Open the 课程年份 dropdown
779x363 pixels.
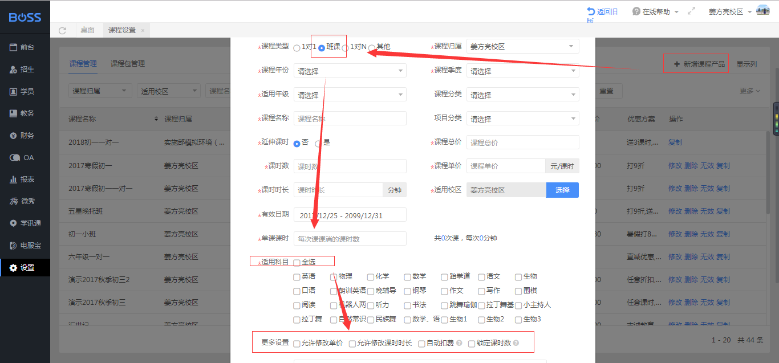[350, 71]
